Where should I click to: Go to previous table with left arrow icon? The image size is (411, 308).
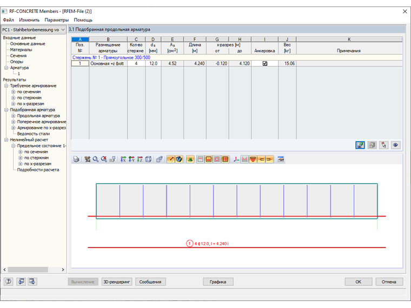tap(21, 282)
